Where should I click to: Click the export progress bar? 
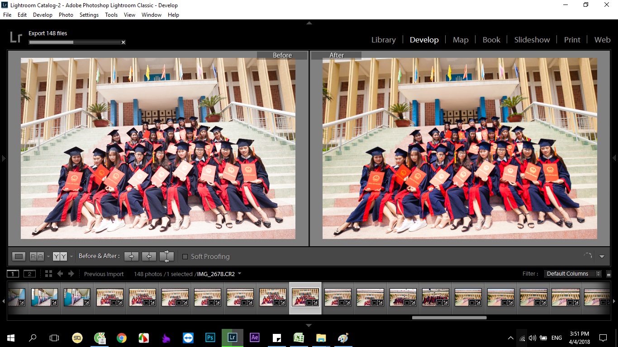74,42
